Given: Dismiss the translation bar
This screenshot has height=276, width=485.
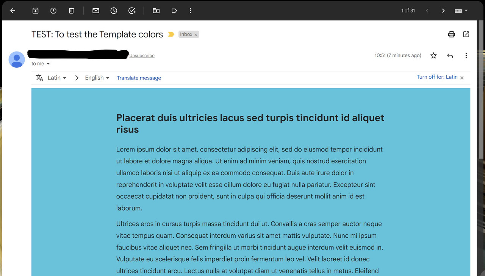Looking at the screenshot, I should [x=462, y=78].
